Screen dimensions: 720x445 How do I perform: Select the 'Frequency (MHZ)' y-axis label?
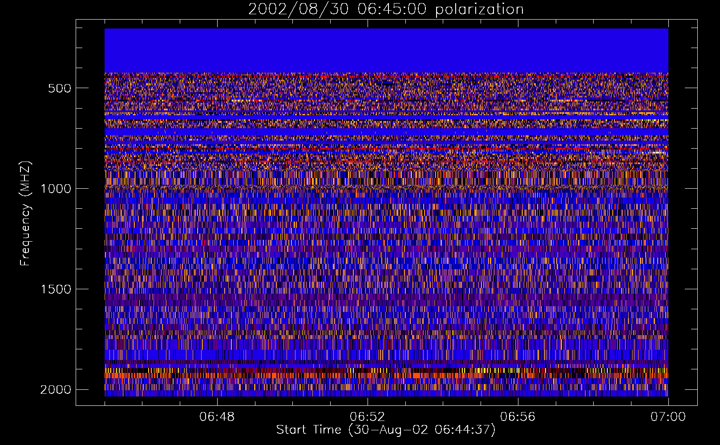26,214
